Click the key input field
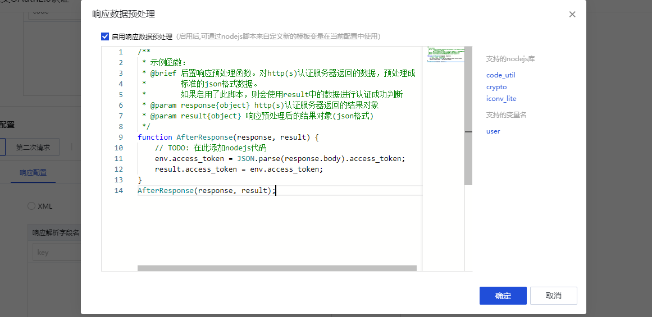 tap(56, 252)
